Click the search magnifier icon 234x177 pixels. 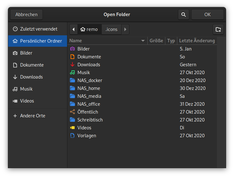(183, 15)
